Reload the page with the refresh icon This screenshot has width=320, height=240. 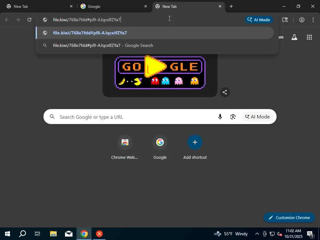29,20
